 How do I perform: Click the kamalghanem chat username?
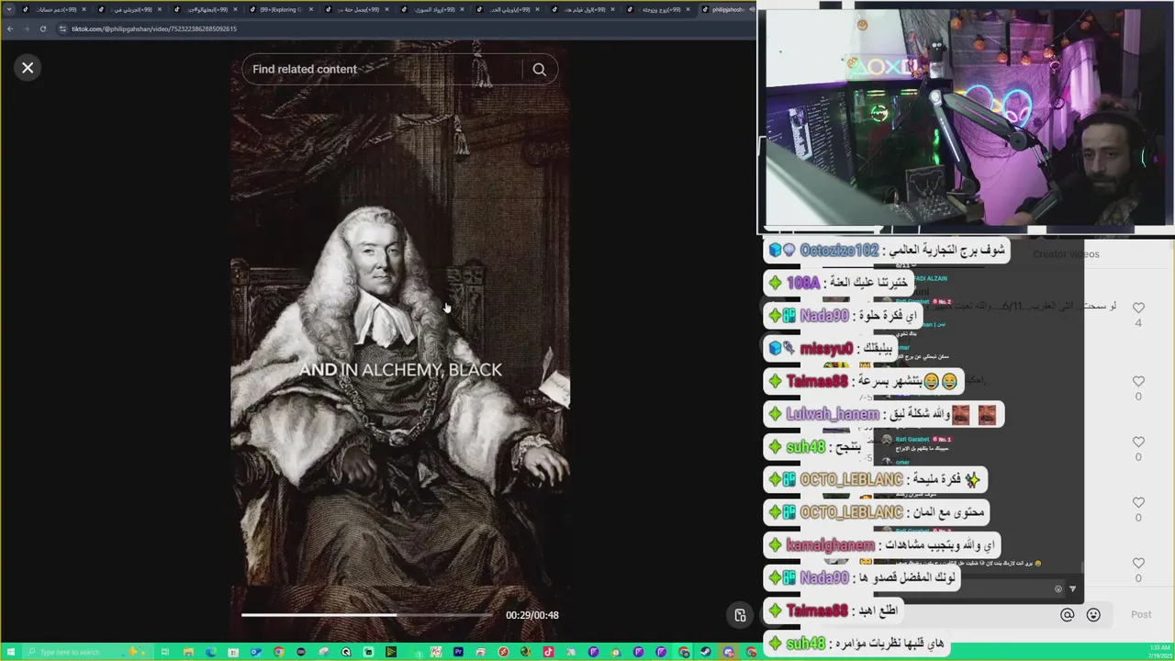tap(831, 545)
